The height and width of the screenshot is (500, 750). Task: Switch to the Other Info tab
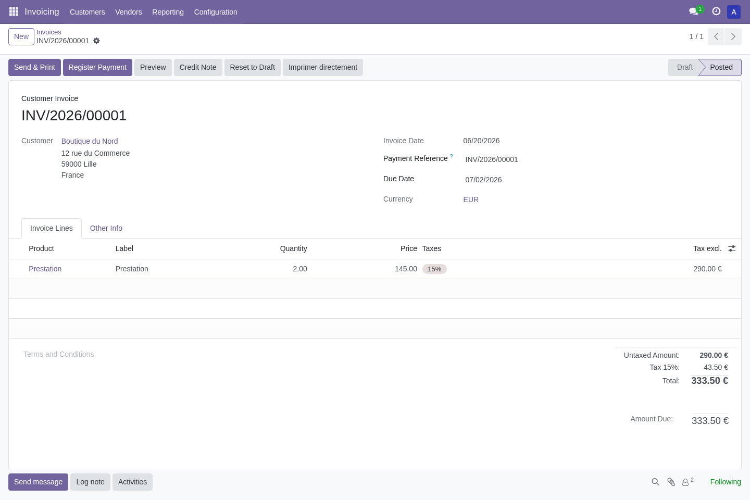[x=106, y=228]
